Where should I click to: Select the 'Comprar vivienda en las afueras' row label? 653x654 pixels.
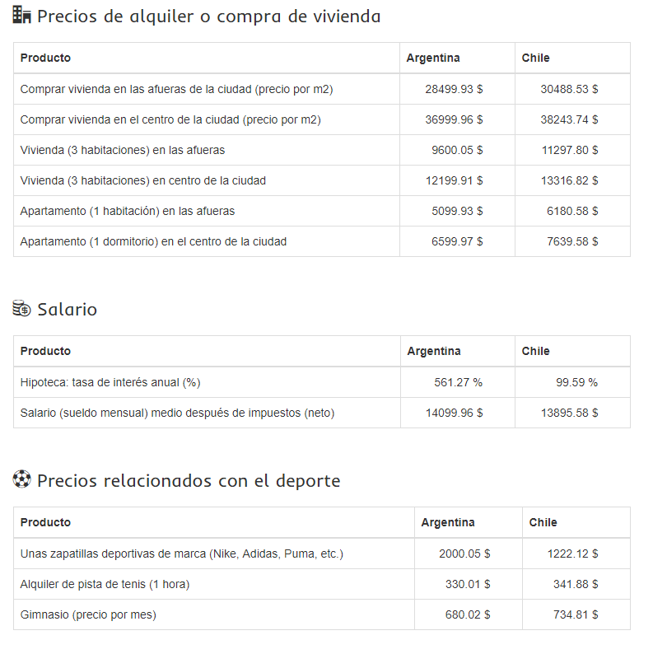tap(176, 89)
